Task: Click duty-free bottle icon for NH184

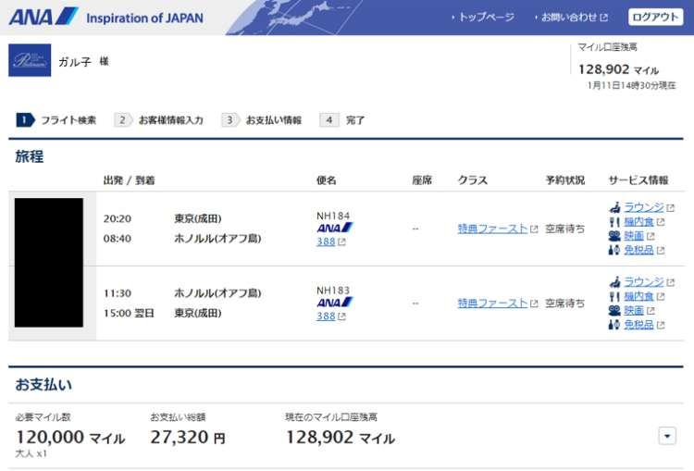Action: pyautogui.click(x=614, y=250)
